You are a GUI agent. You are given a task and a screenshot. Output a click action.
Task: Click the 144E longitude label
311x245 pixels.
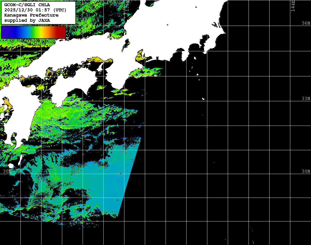point(293,6)
